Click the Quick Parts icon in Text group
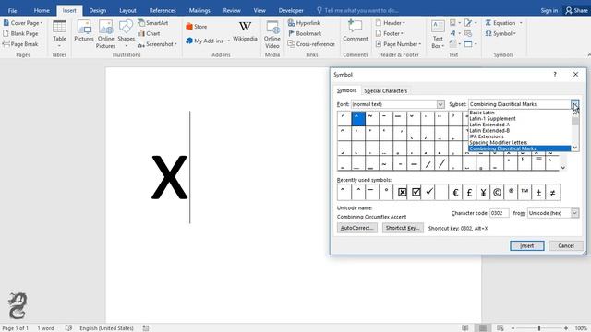 453,23
